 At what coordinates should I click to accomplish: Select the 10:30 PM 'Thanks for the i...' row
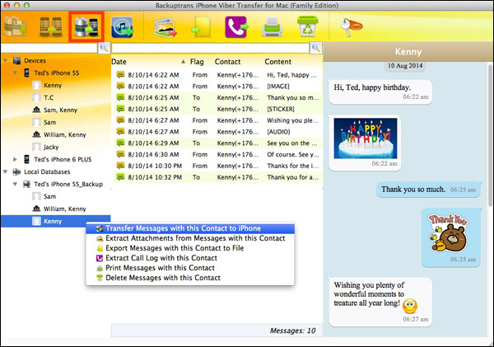pos(217,166)
